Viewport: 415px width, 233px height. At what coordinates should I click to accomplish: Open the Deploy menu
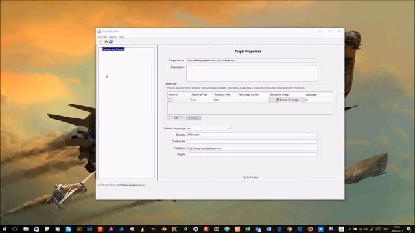point(113,37)
